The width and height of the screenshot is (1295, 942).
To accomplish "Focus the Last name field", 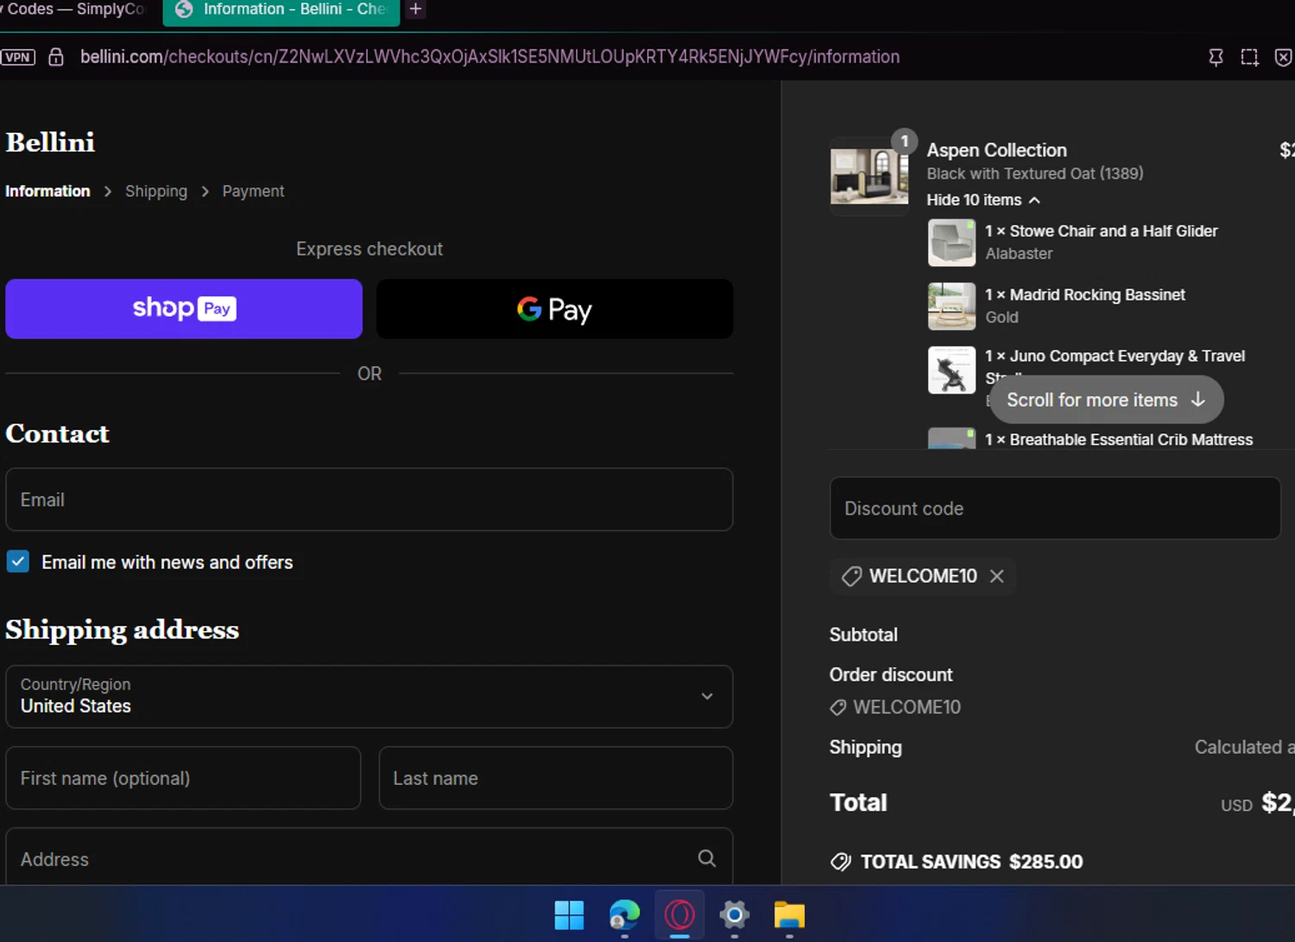I will [556, 778].
